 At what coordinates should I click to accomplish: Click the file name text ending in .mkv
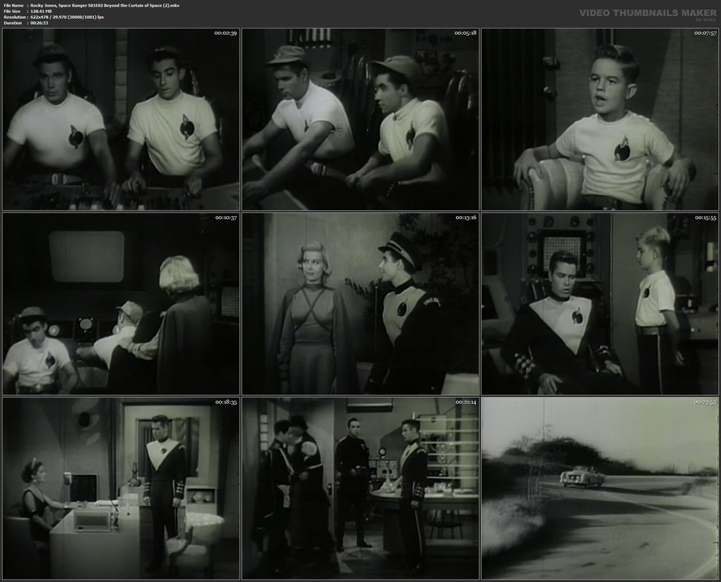click(x=105, y=6)
